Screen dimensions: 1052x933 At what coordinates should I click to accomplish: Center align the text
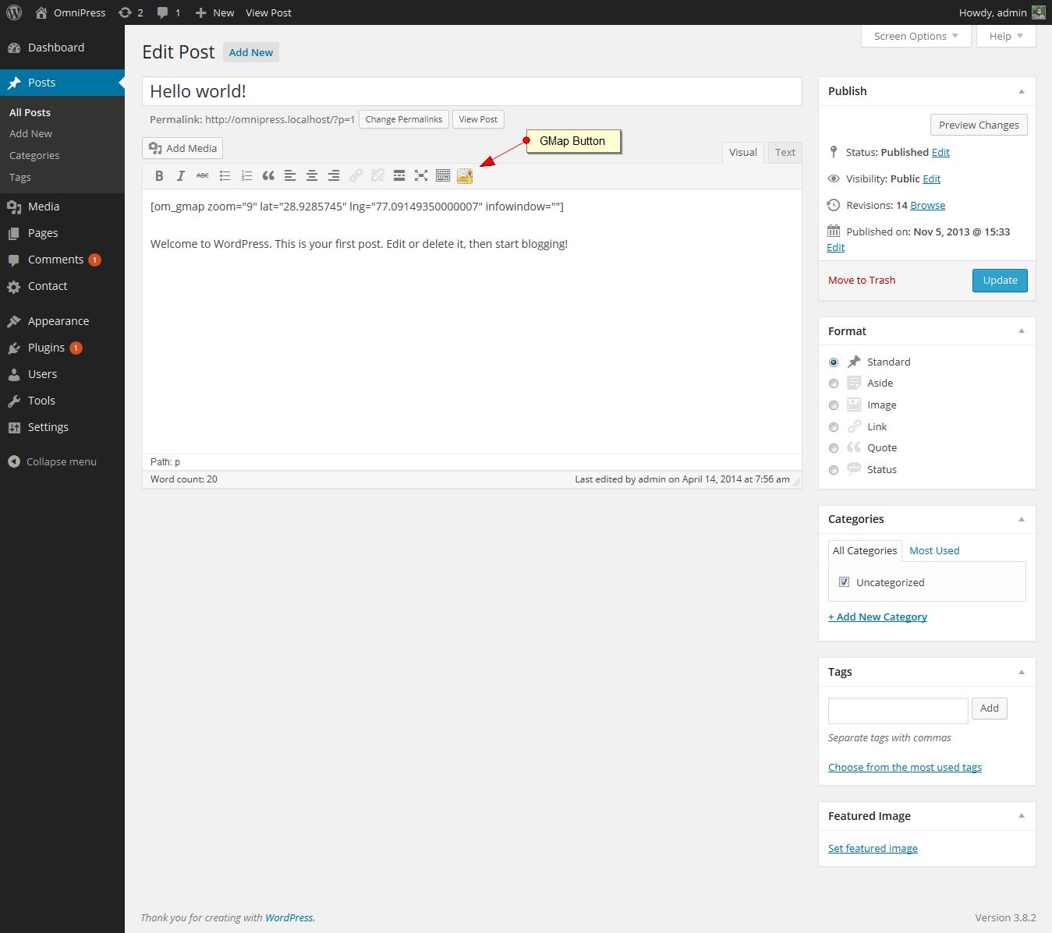pyautogui.click(x=312, y=176)
